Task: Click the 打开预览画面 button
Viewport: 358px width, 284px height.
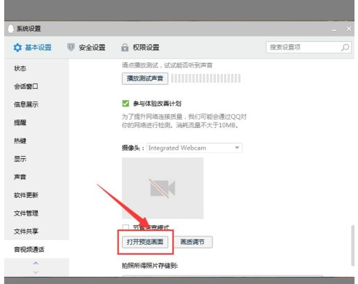Action: click(x=145, y=242)
